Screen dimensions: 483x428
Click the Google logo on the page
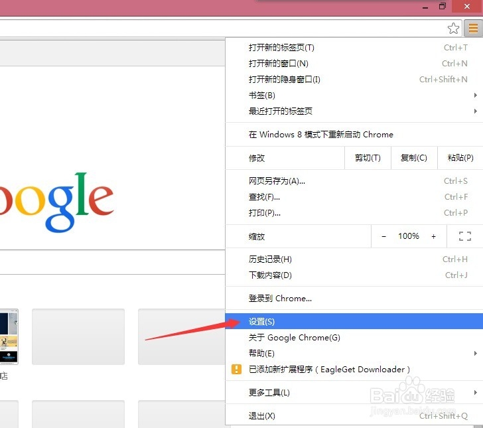[x=57, y=202]
